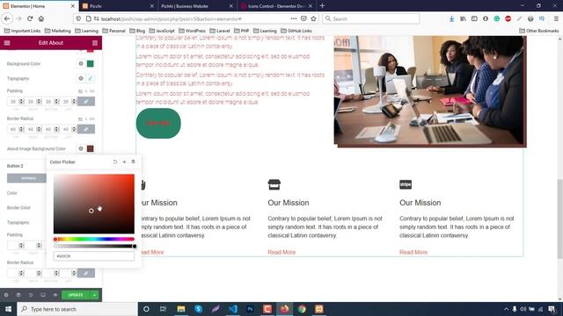563x316 pixels.
Task: Edit Typography with the pencil icon
Action: (x=90, y=78)
